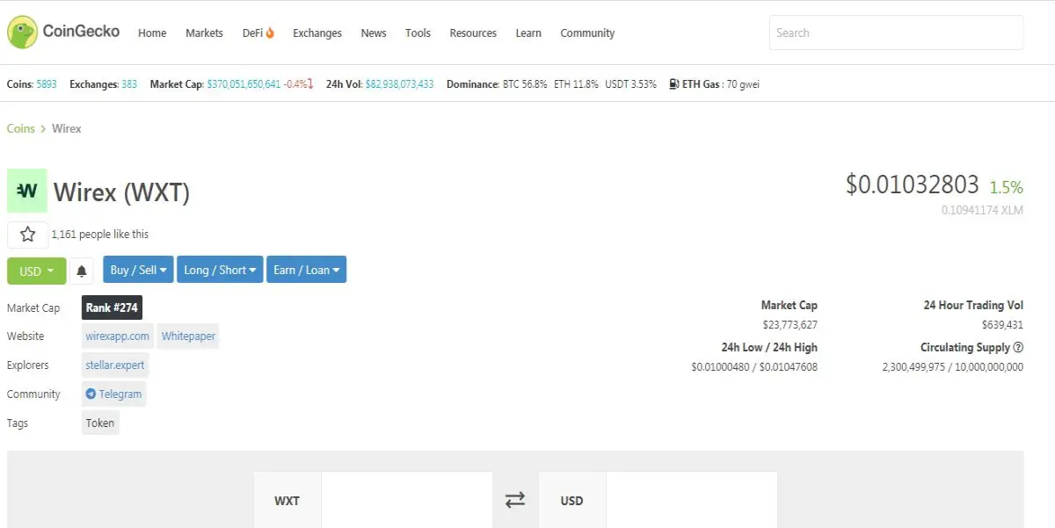
Task: Click the WXT amount input field
Action: pos(406,501)
